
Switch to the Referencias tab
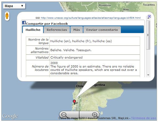(x=57, y=30)
